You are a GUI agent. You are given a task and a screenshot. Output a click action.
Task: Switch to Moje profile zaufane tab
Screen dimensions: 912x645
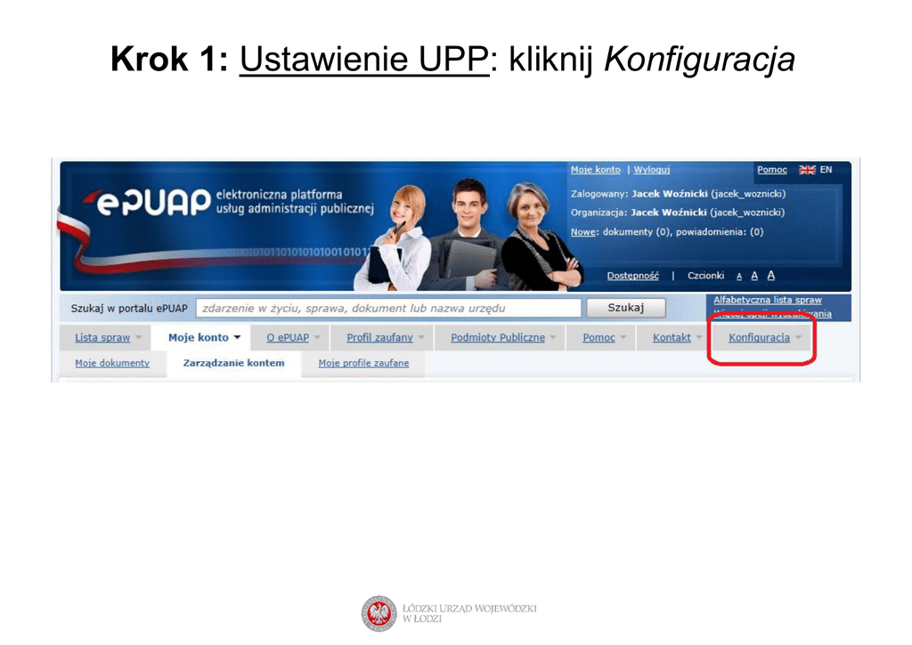click(363, 364)
